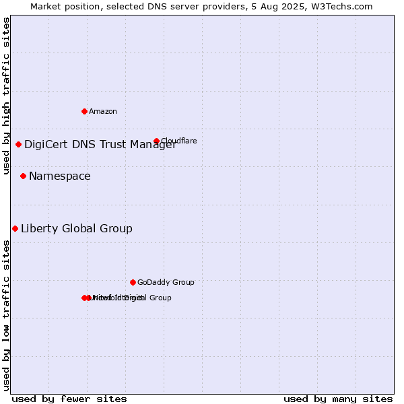Click the 'GoDaddy Group' label text
The image size is (404, 404).
tap(166, 282)
